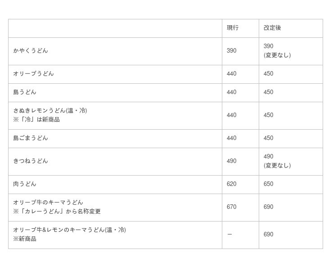This screenshot has width=333, height=267.
Task: Click the オリーブ牛のキーマうどん item name
Action: point(48,203)
